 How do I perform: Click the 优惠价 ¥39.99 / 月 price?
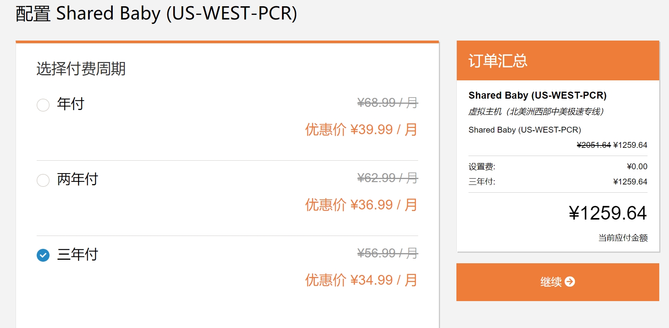361,129
